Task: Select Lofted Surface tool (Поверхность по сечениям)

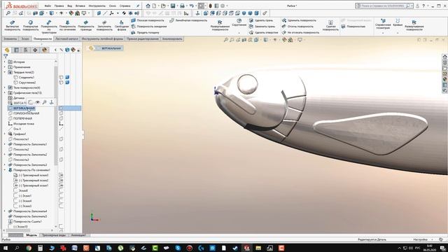Action: pyautogui.click(x=67, y=25)
